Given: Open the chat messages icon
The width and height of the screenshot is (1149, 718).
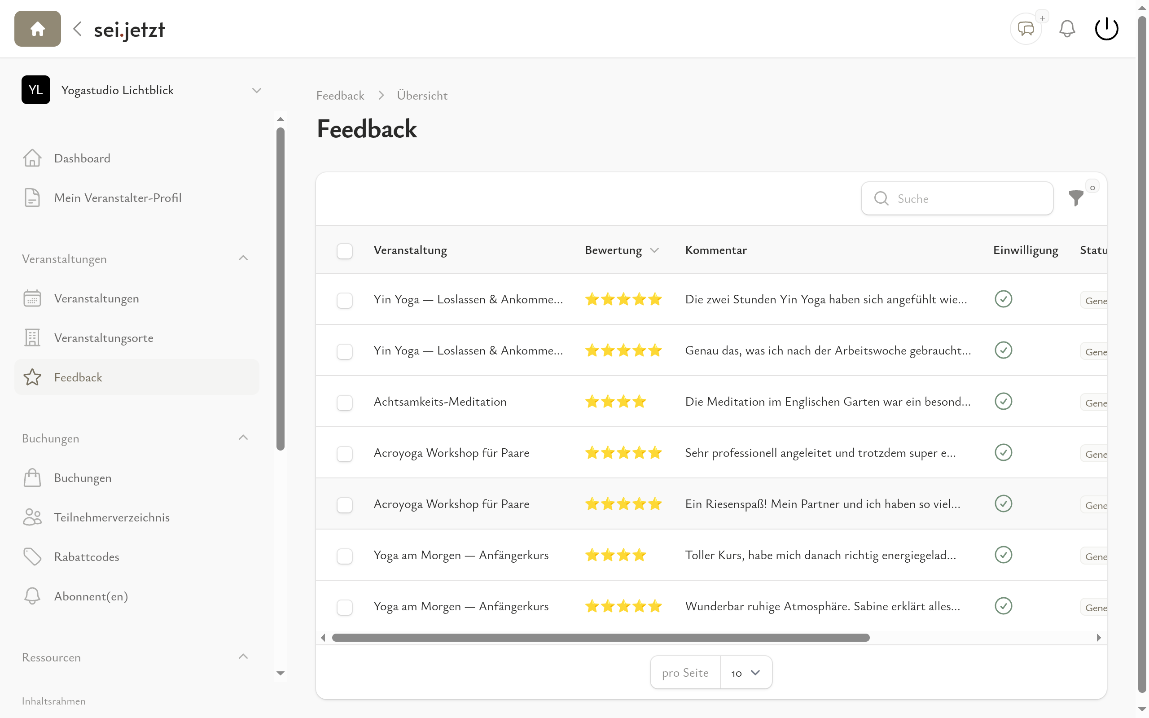Looking at the screenshot, I should click(1026, 29).
